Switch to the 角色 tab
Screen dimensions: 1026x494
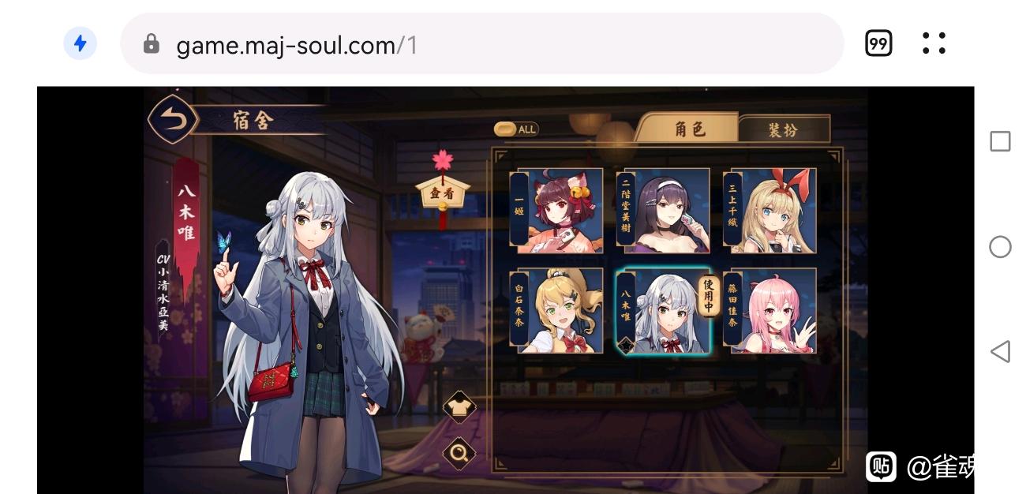click(687, 129)
